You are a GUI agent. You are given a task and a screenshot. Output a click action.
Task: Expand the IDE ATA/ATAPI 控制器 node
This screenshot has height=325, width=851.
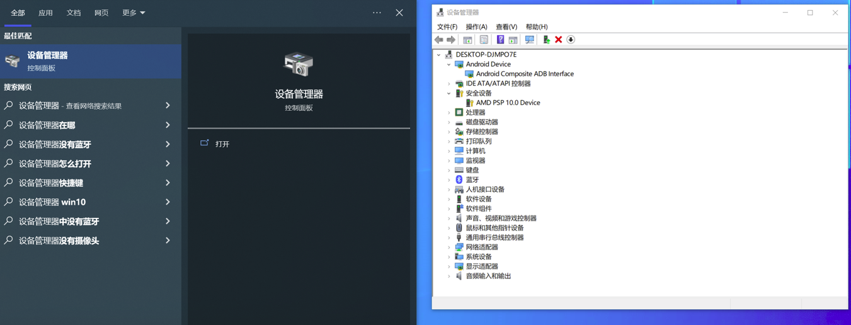[449, 84]
